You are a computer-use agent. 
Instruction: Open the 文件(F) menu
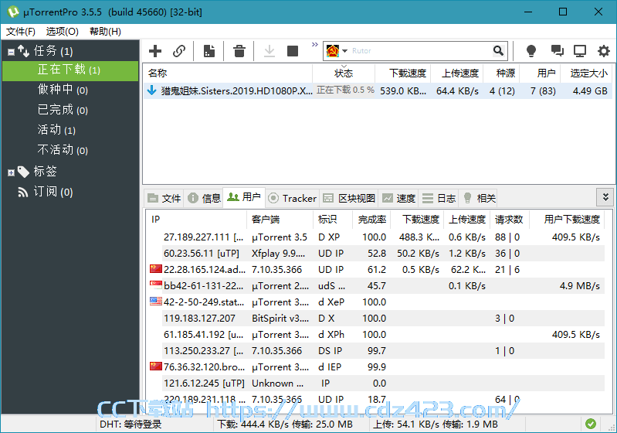20,32
